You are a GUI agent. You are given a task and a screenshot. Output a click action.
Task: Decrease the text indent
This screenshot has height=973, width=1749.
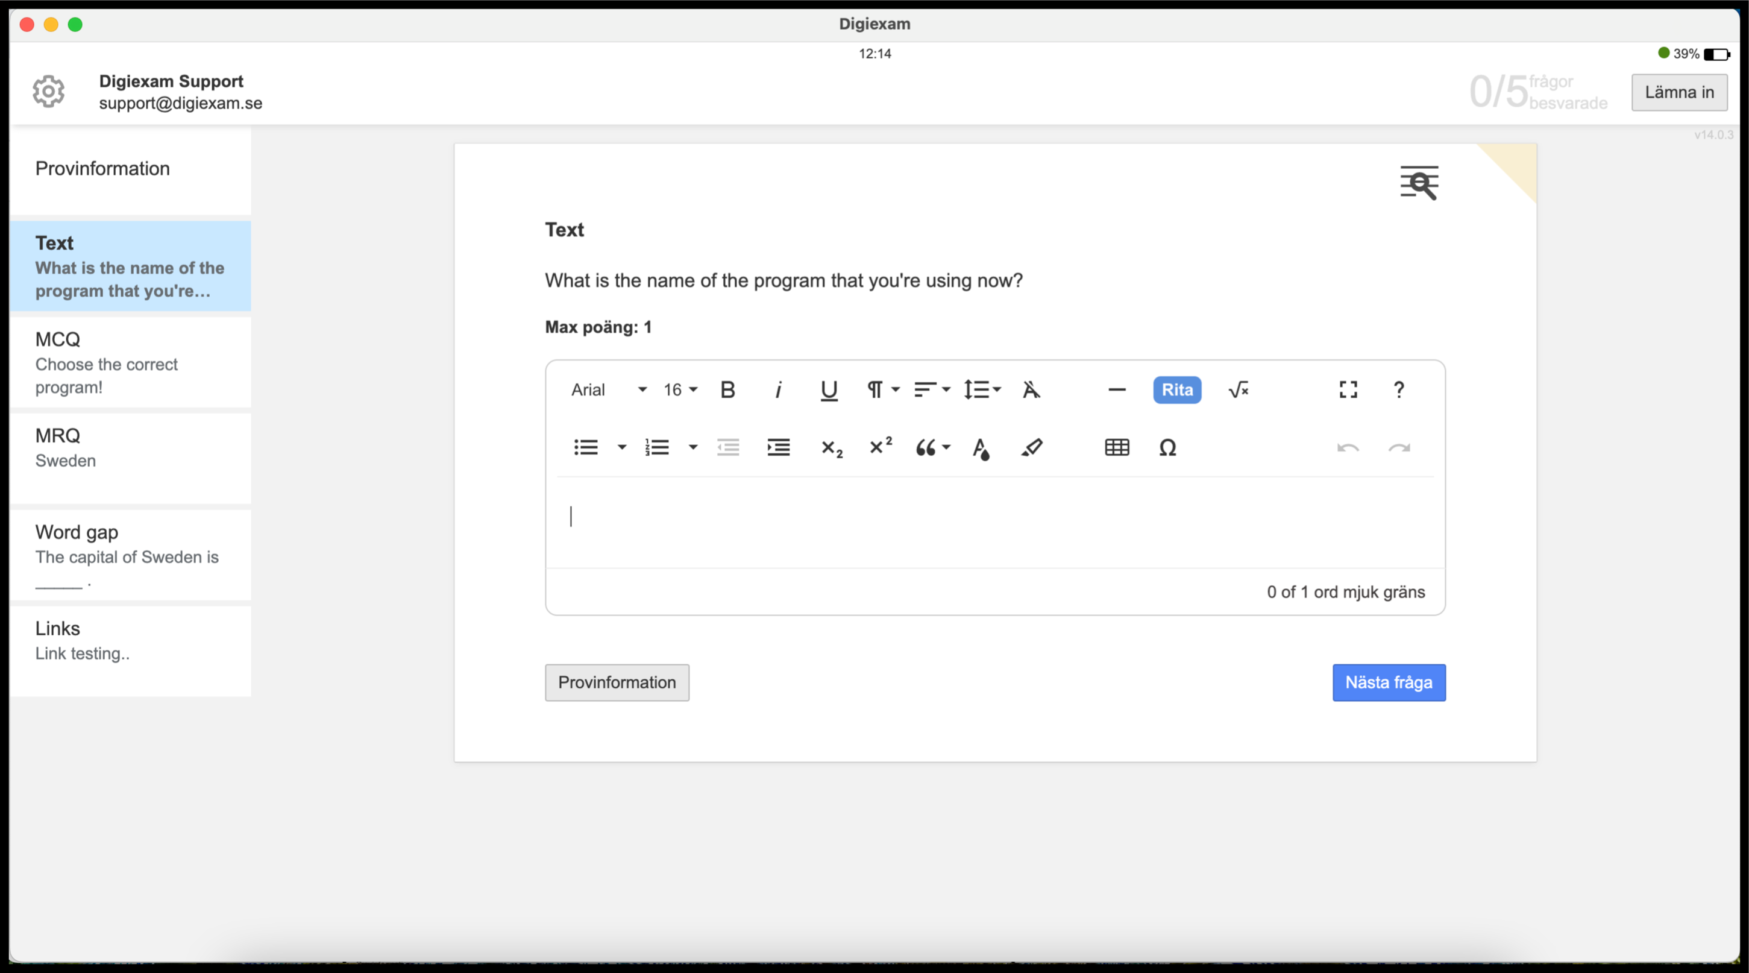point(728,447)
